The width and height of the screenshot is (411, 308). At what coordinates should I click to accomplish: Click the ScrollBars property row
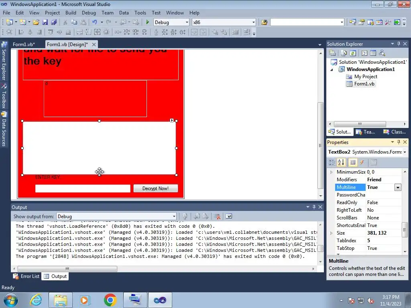click(368, 218)
